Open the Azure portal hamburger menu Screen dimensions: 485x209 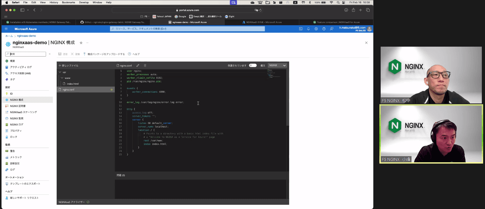6,29
